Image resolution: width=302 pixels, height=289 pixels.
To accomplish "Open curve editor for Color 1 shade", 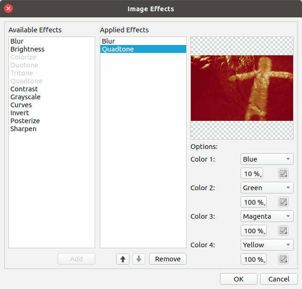I will (x=283, y=174).
